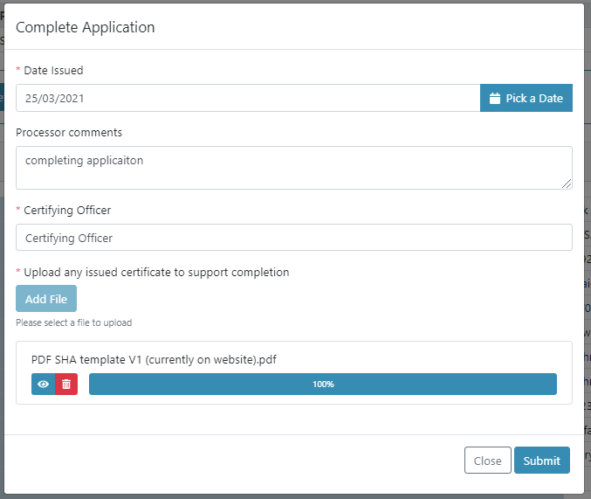Click empty space in the uploaded file card
The height and width of the screenshot is (499, 591).
[436, 359]
